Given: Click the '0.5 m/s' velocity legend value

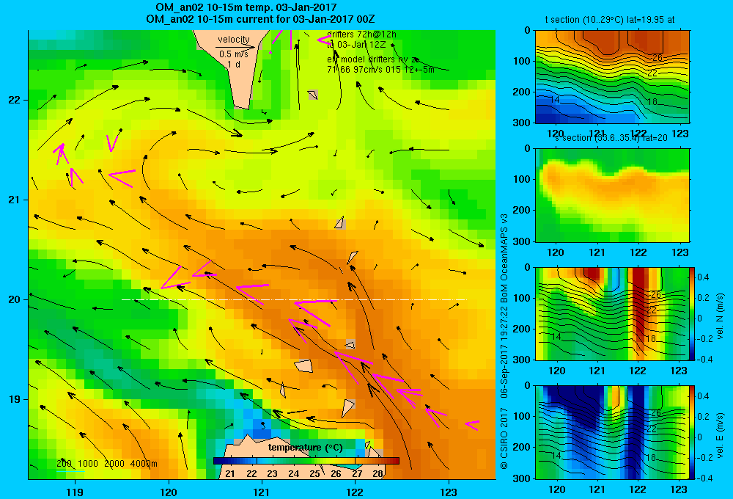Looking at the screenshot, I should click(x=234, y=54).
